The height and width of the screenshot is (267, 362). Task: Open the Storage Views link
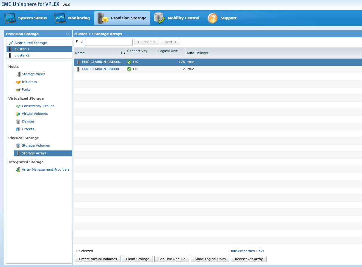pyautogui.click(x=34, y=74)
